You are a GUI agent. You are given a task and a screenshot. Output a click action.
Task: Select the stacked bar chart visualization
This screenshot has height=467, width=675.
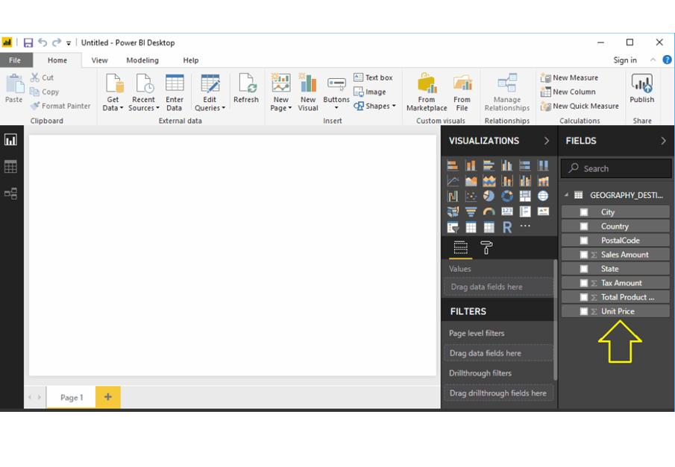(x=453, y=165)
